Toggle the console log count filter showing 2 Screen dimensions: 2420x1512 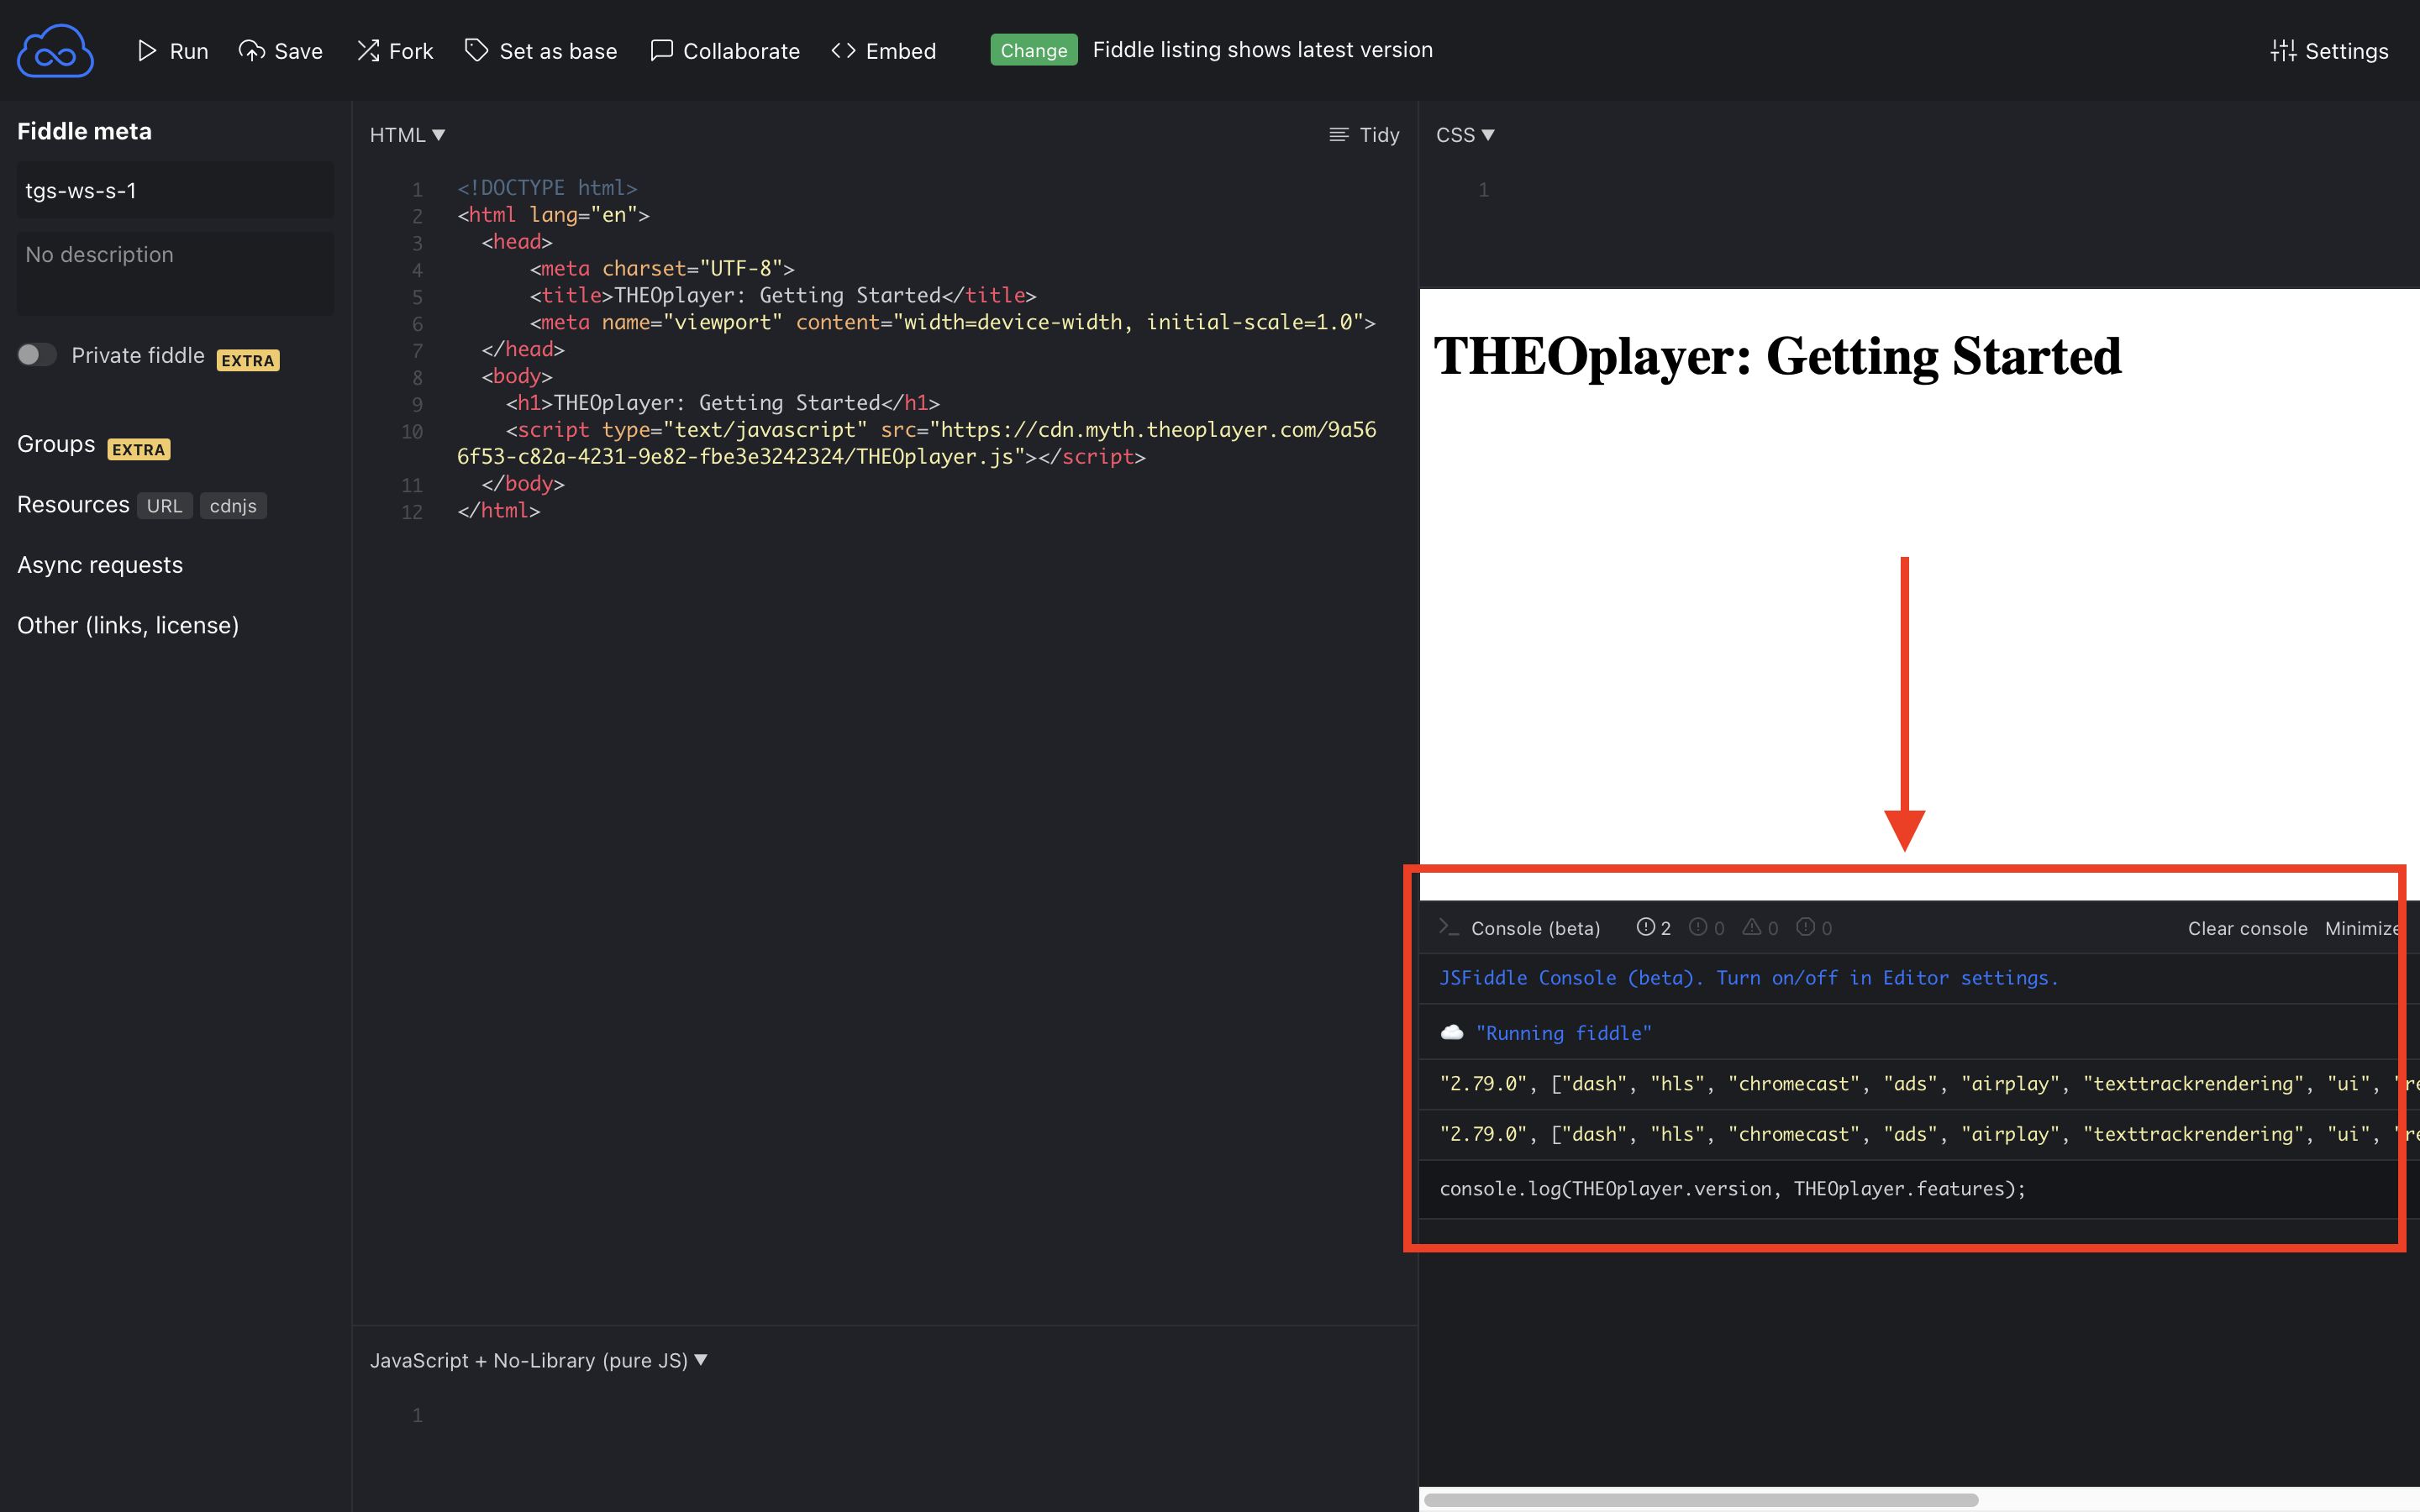[1653, 928]
